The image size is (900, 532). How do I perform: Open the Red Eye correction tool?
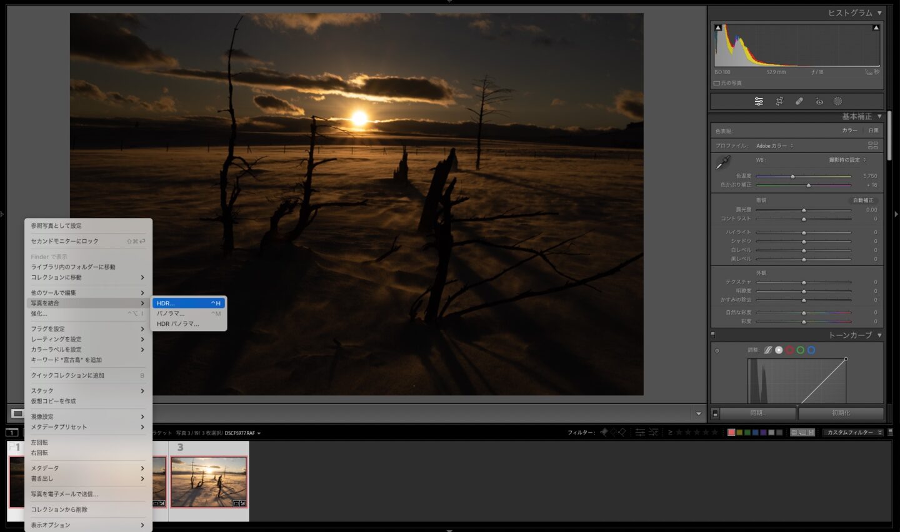tap(819, 101)
